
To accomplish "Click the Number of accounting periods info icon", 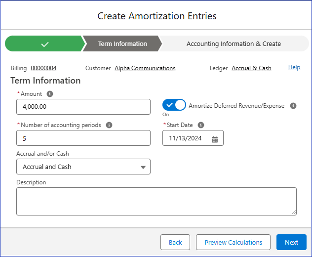I will point(109,125).
